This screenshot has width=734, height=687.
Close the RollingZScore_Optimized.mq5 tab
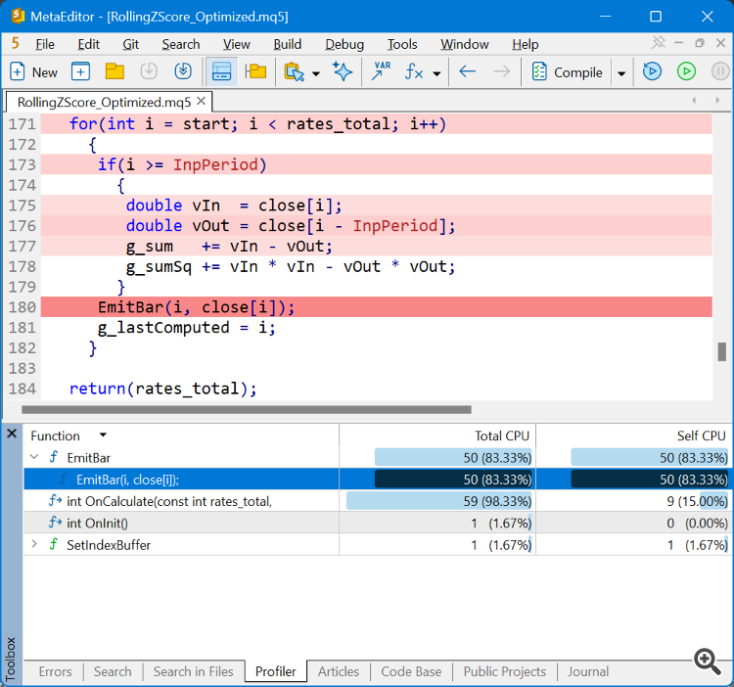coord(202,101)
